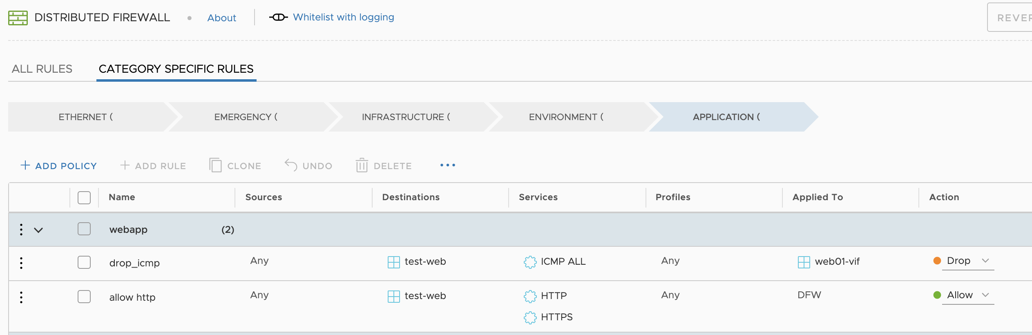Viewport: 1032px width, 335px height.
Task: Switch to the All Rules tab
Action: pos(42,69)
